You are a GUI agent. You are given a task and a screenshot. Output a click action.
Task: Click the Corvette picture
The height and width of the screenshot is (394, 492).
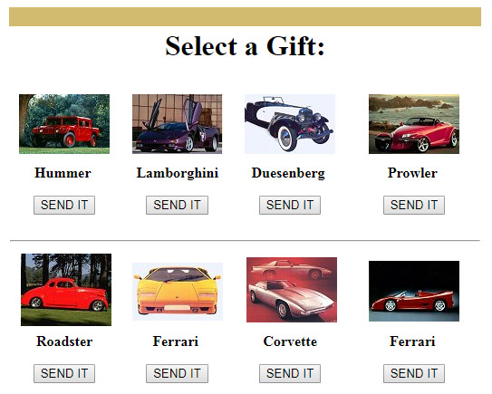pos(292,290)
